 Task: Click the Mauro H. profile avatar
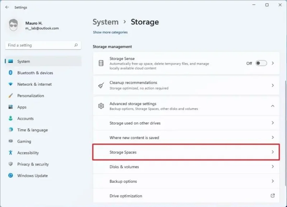point(14,25)
